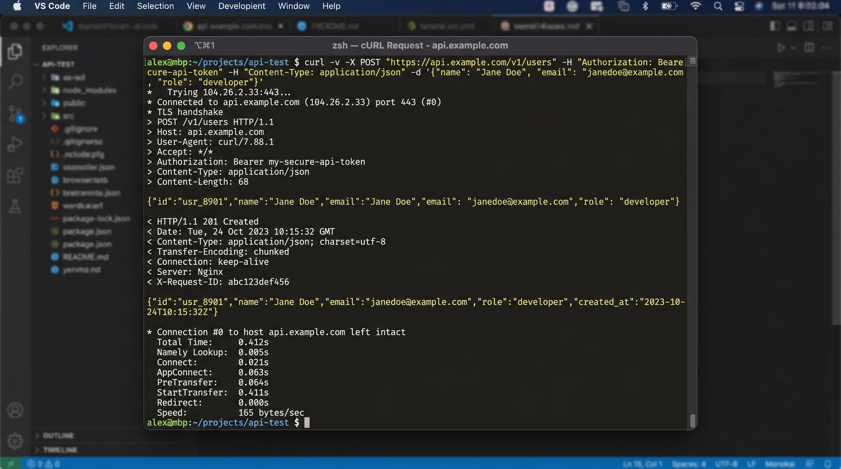Open the editor More Actions ellipsis
This screenshot has width=841, height=469.
pos(826,47)
